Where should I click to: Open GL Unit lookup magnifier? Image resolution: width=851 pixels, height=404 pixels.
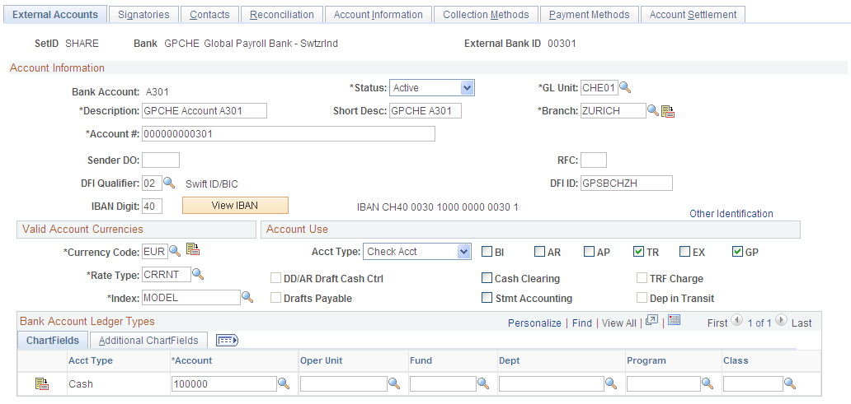point(625,87)
